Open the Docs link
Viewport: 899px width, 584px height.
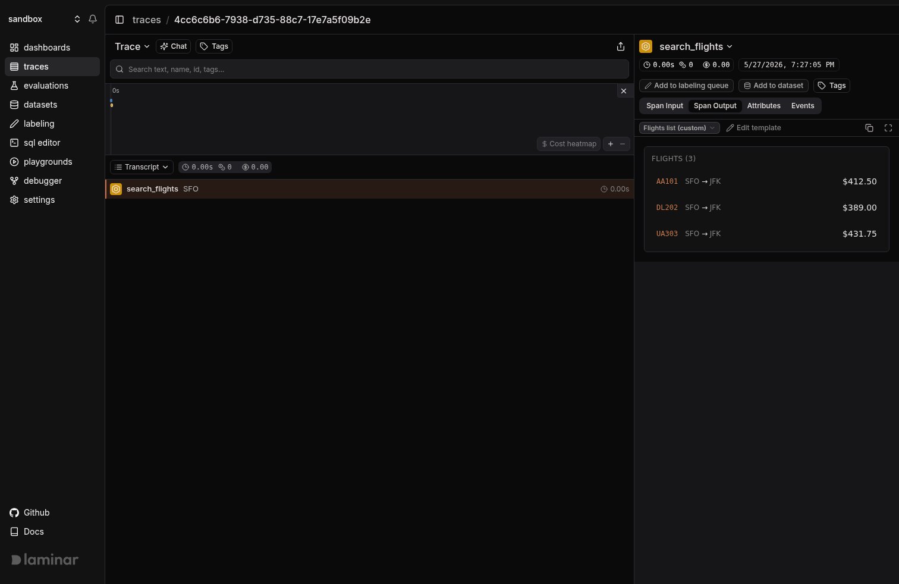point(27,532)
